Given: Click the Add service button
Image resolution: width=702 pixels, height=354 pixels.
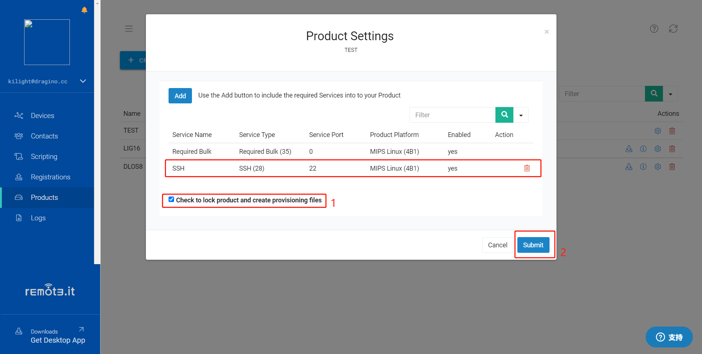Looking at the screenshot, I should [x=180, y=96].
